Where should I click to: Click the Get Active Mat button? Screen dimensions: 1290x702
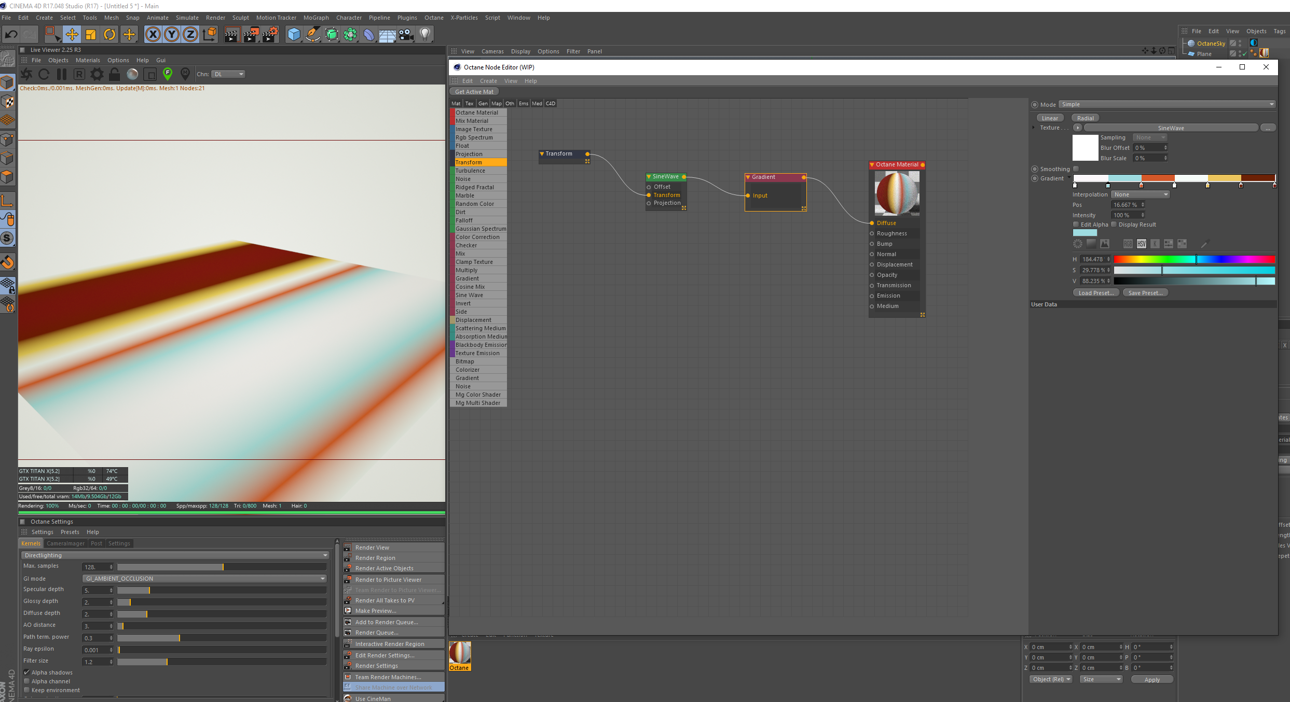[474, 92]
